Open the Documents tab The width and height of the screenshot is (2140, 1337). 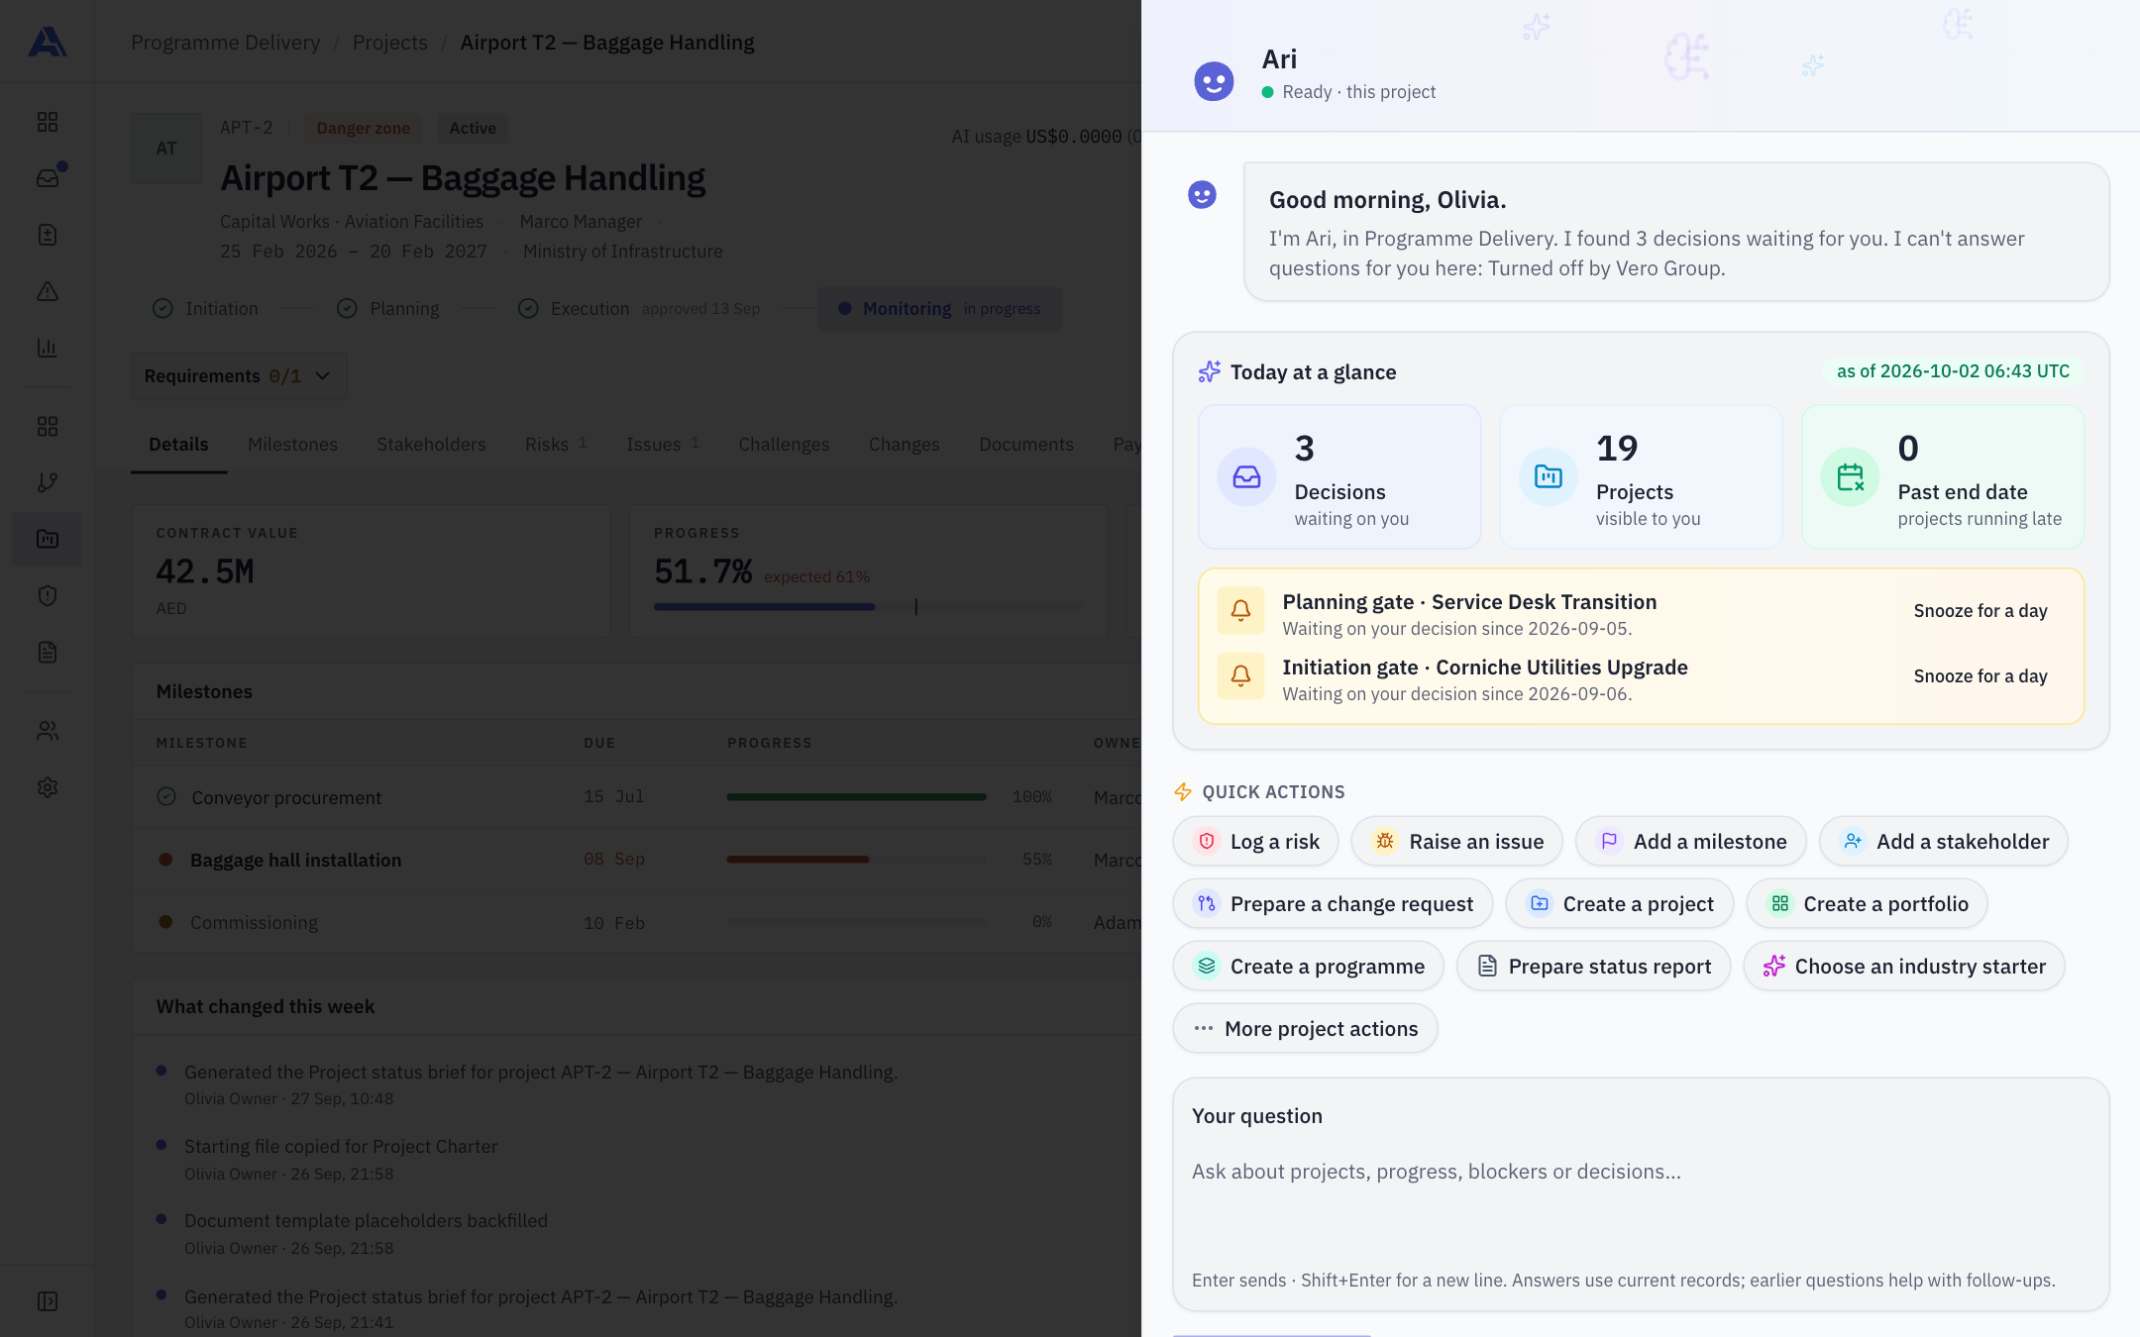[x=1026, y=445]
